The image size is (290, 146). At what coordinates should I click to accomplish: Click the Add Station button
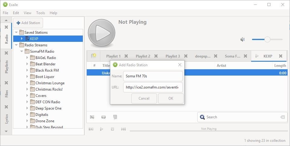click(28, 23)
